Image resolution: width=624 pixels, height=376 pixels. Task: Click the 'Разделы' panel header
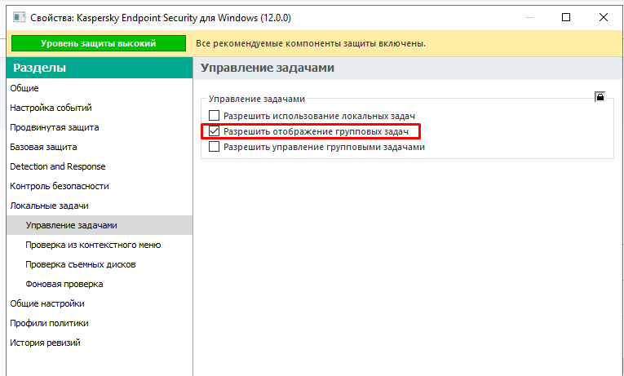pos(100,68)
